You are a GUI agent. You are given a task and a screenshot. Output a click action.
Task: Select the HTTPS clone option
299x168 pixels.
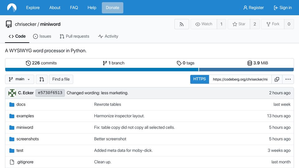(x=199, y=79)
